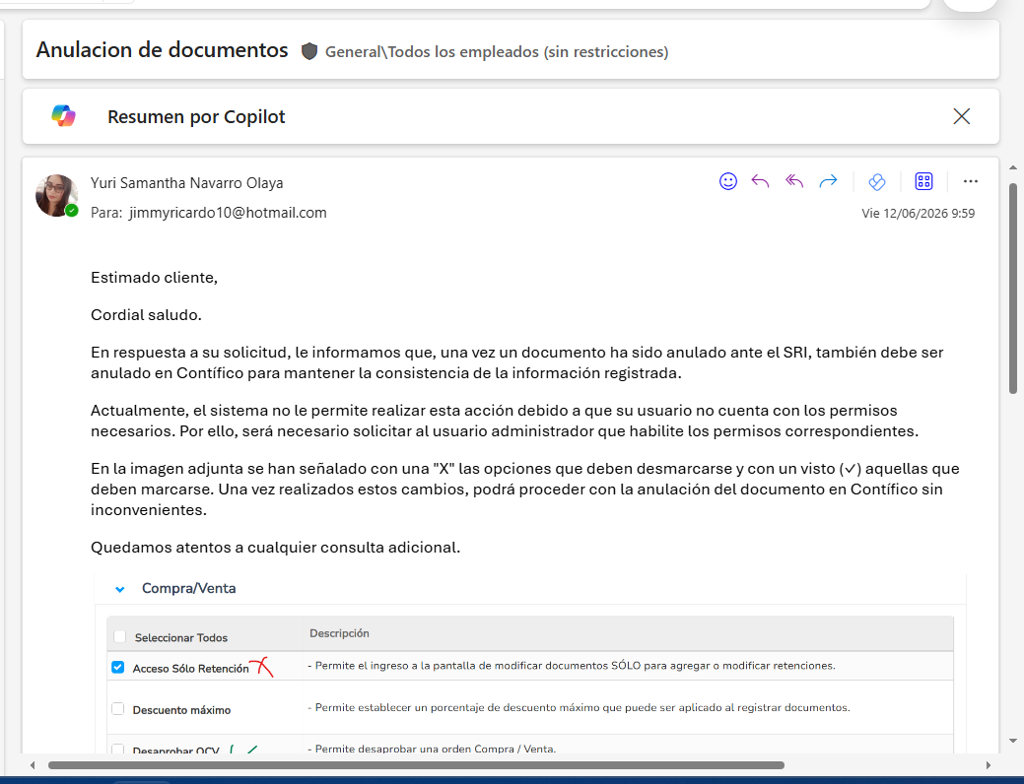Uncheck Acceso Sólo Retención checkbox
This screenshot has width=1024, height=784.
117,667
